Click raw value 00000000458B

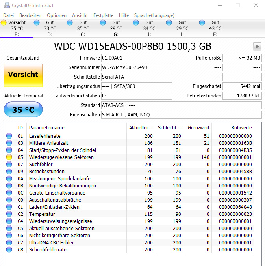(x=235, y=172)
